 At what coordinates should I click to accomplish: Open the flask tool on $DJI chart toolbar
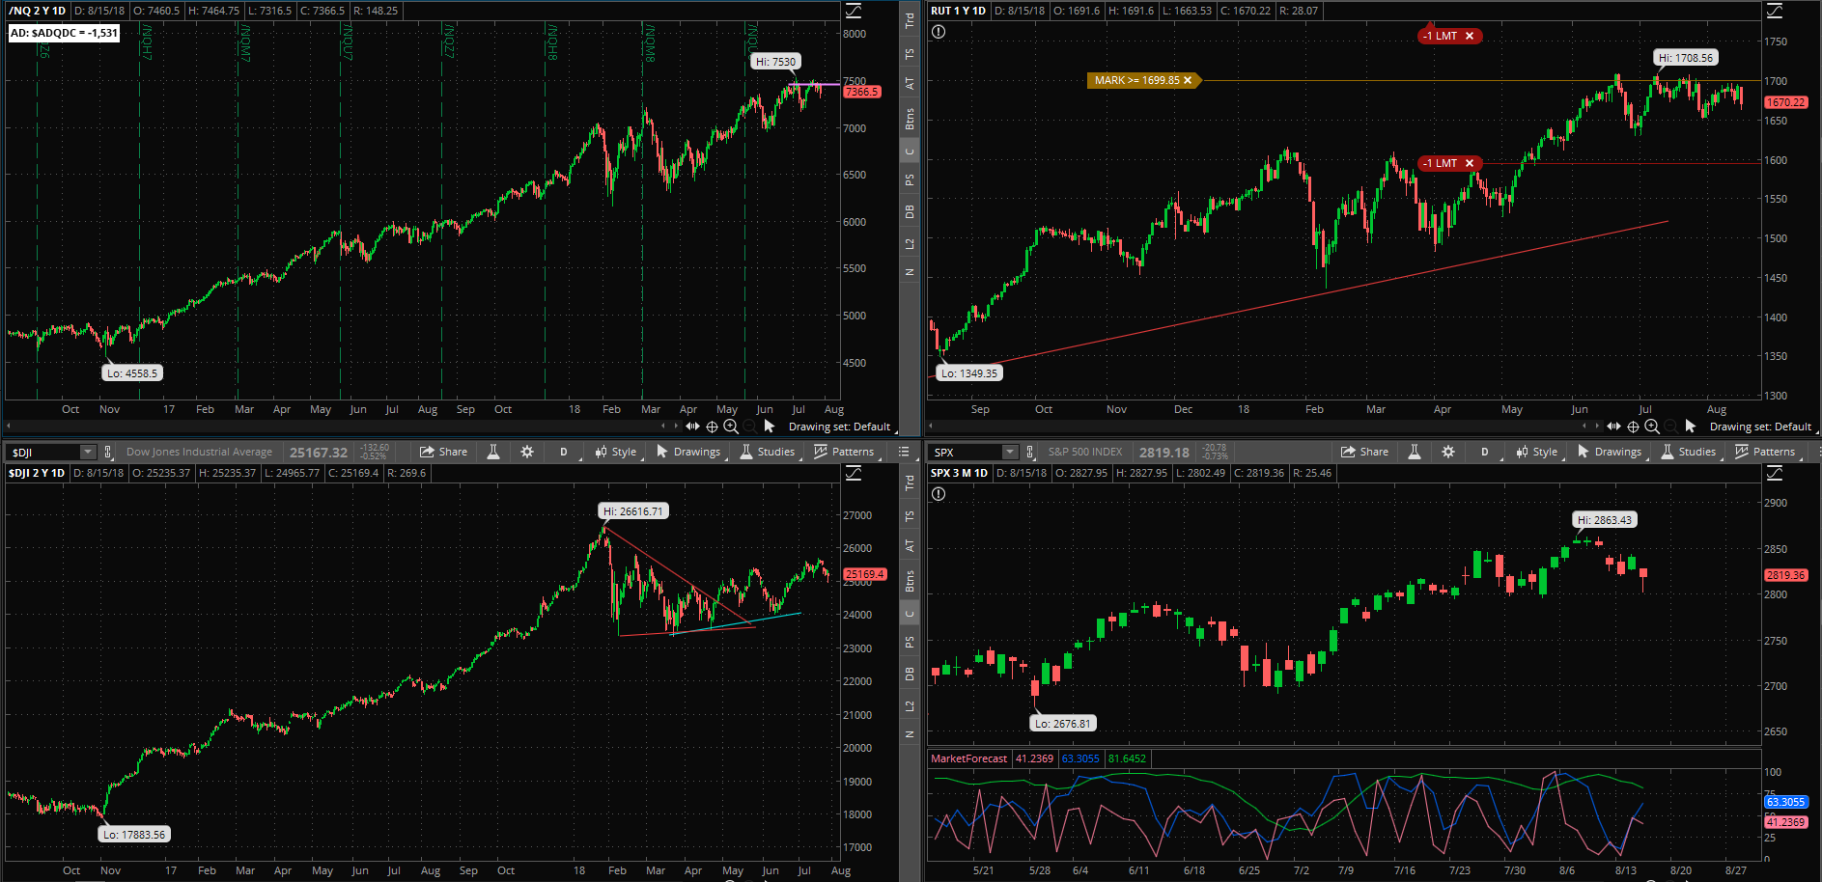[x=493, y=452]
